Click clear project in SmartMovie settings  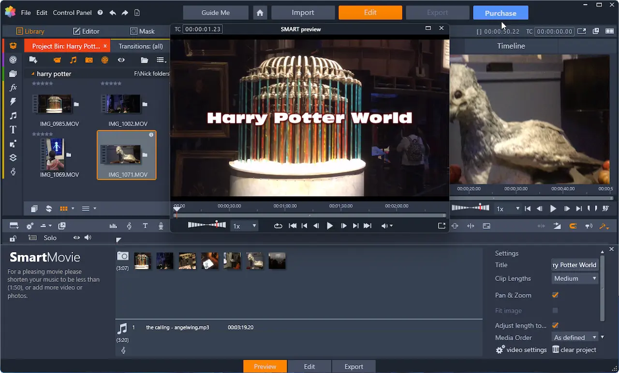click(578, 349)
